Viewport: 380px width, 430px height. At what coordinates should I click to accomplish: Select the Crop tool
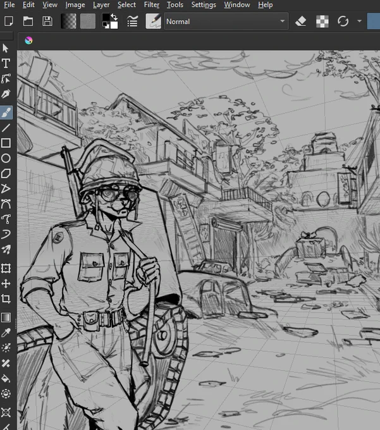pos(6,298)
